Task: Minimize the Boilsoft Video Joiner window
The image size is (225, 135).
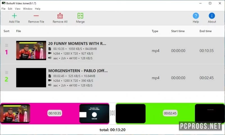Action: click(x=201, y=3)
